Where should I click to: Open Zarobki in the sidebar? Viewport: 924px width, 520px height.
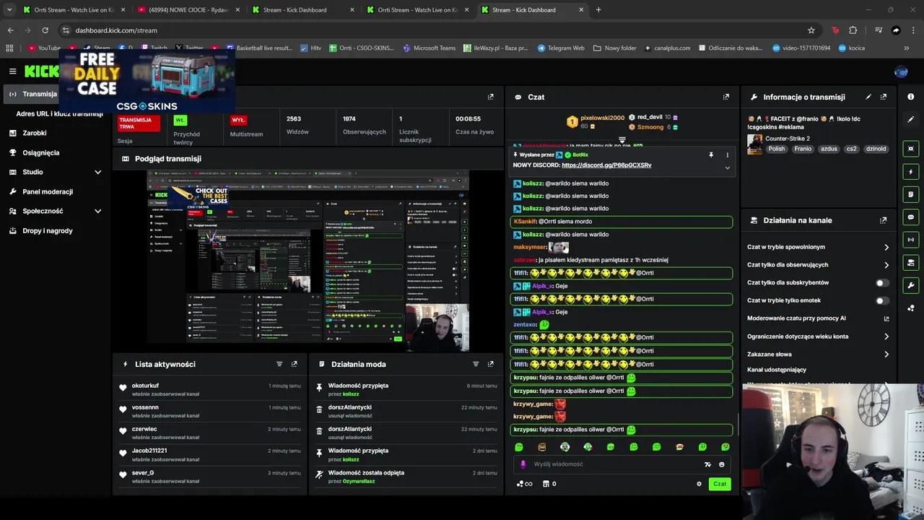click(34, 133)
